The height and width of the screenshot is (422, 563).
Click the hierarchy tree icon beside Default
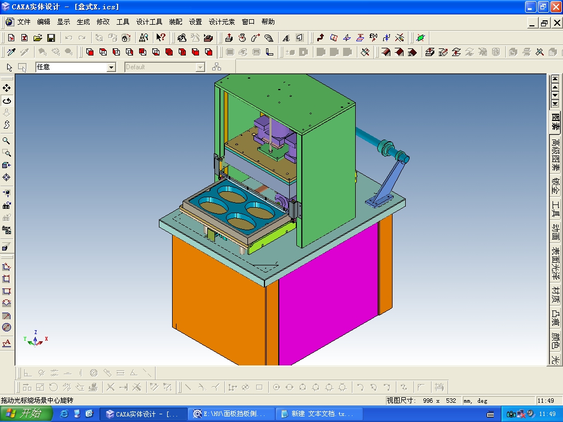[217, 67]
